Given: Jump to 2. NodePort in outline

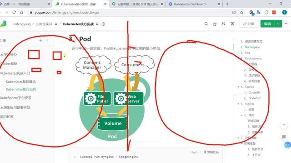Looking at the screenshot, I should 252,98.
